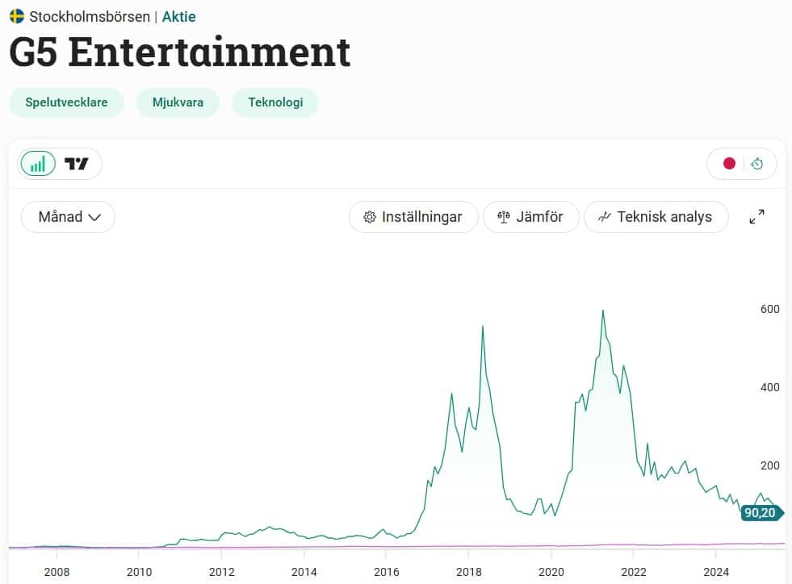This screenshot has height=584, width=792.
Task: Follow the Aktie link
Action: 178,16
